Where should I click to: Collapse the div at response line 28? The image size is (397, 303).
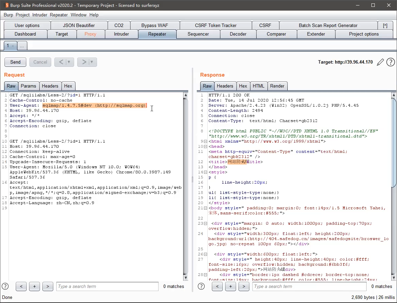205,275
